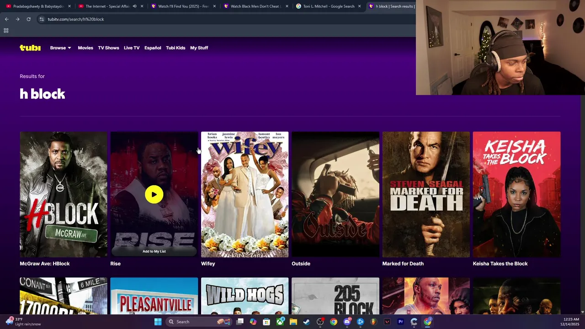Close the Watch I'll Find You tab
Image resolution: width=585 pixels, height=329 pixels.
(x=214, y=6)
